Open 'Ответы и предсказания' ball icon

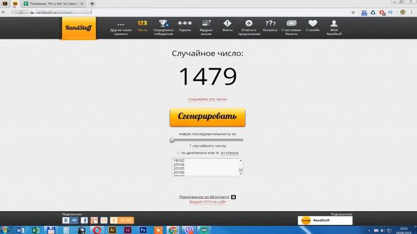click(x=249, y=27)
